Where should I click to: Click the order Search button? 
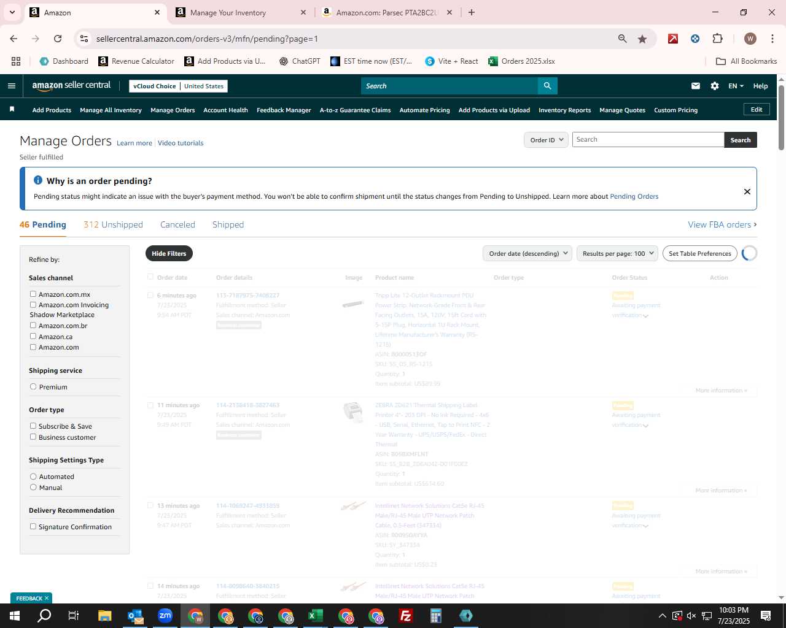[x=741, y=140]
